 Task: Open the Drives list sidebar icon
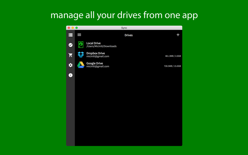pyautogui.click(x=71, y=35)
